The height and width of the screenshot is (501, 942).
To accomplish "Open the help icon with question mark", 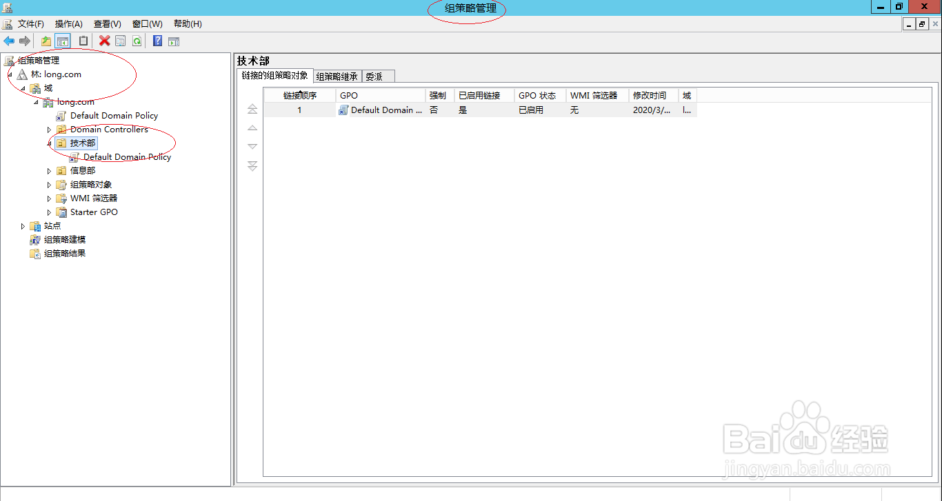I will pyautogui.click(x=157, y=41).
